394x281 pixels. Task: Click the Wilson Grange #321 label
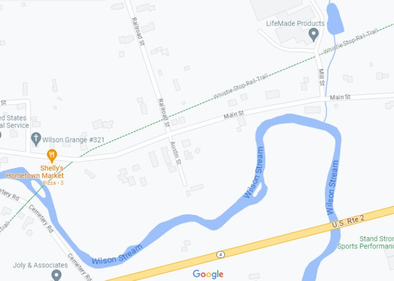(x=73, y=140)
